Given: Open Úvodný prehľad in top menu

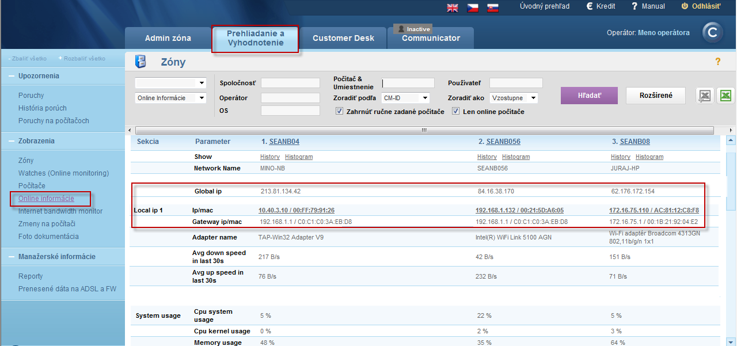Looking at the screenshot, I should click(545, 6).
